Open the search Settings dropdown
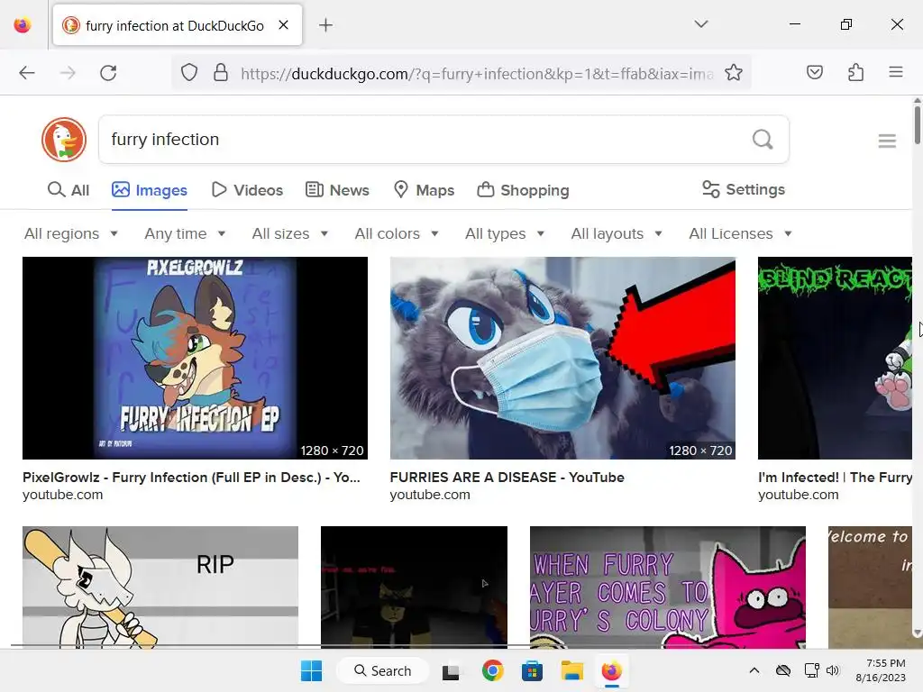 744,189
